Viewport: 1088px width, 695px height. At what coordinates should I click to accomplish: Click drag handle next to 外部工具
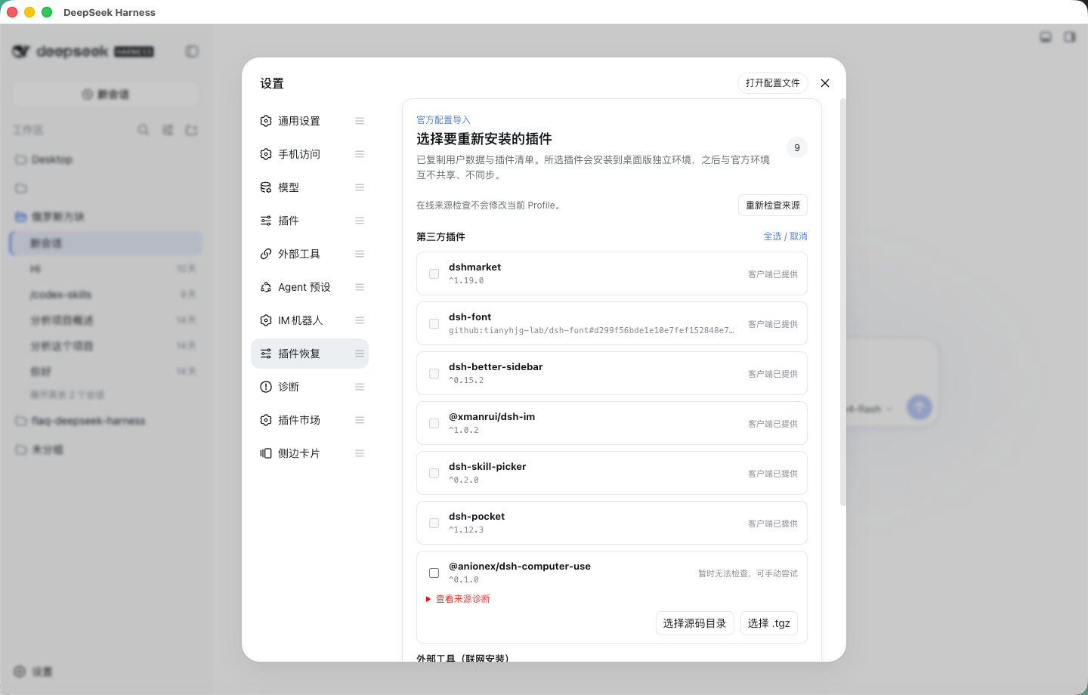pos(360,254)
